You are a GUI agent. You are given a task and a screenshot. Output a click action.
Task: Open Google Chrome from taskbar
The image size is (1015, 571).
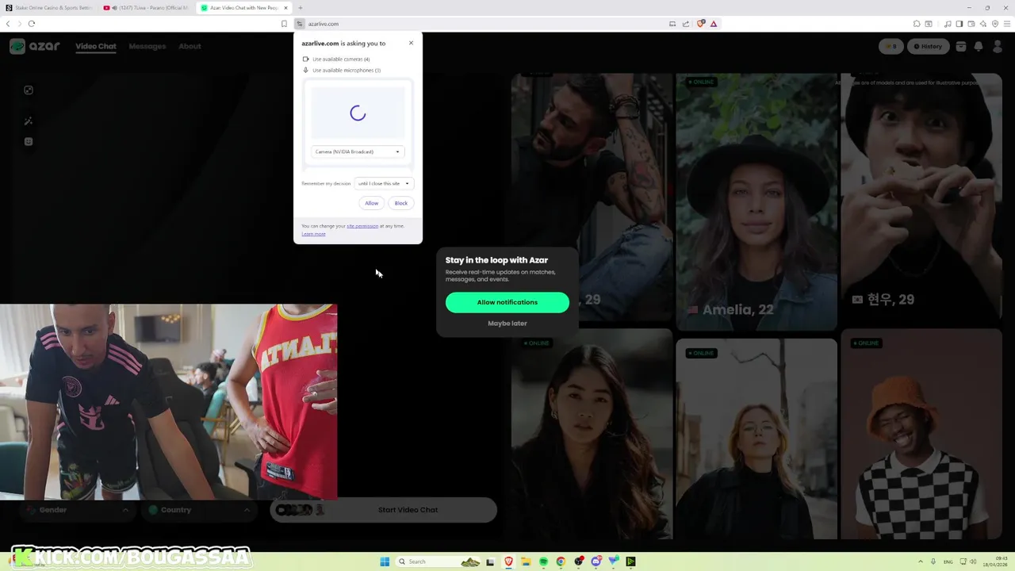pyautogui.click(x=561, y=561)
